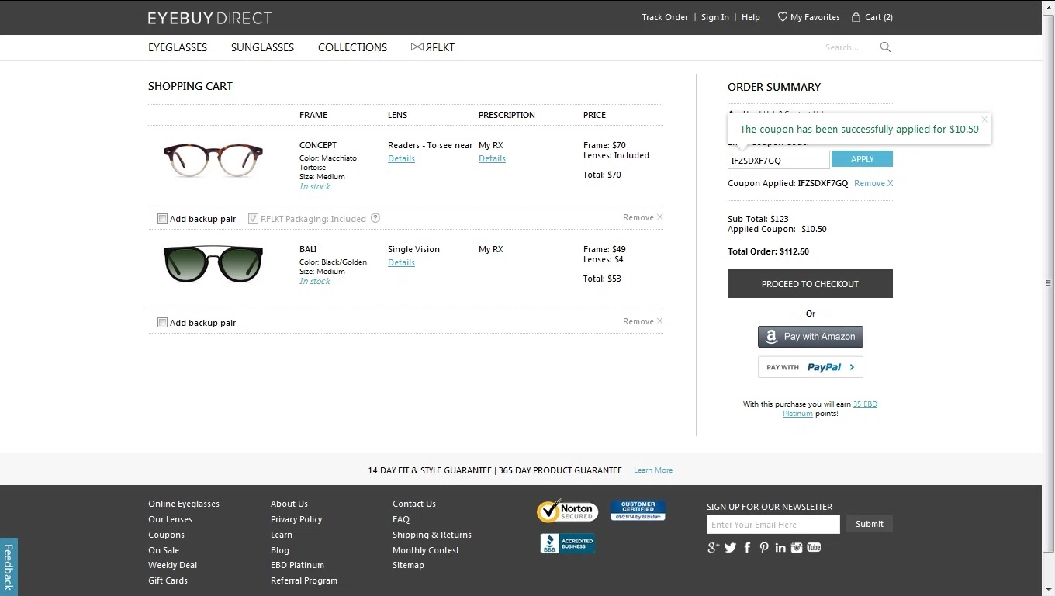This screenshot has width=1055, height=596.
Task: Click the Concept tortoise glasses thumbnail
Action: 213,161
